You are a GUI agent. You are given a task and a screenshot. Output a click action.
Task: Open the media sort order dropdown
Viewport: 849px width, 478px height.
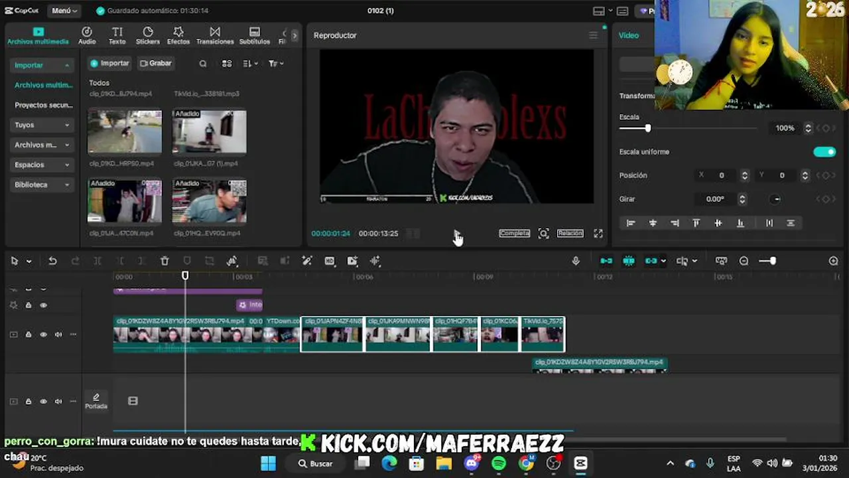(x=250, y=64)
